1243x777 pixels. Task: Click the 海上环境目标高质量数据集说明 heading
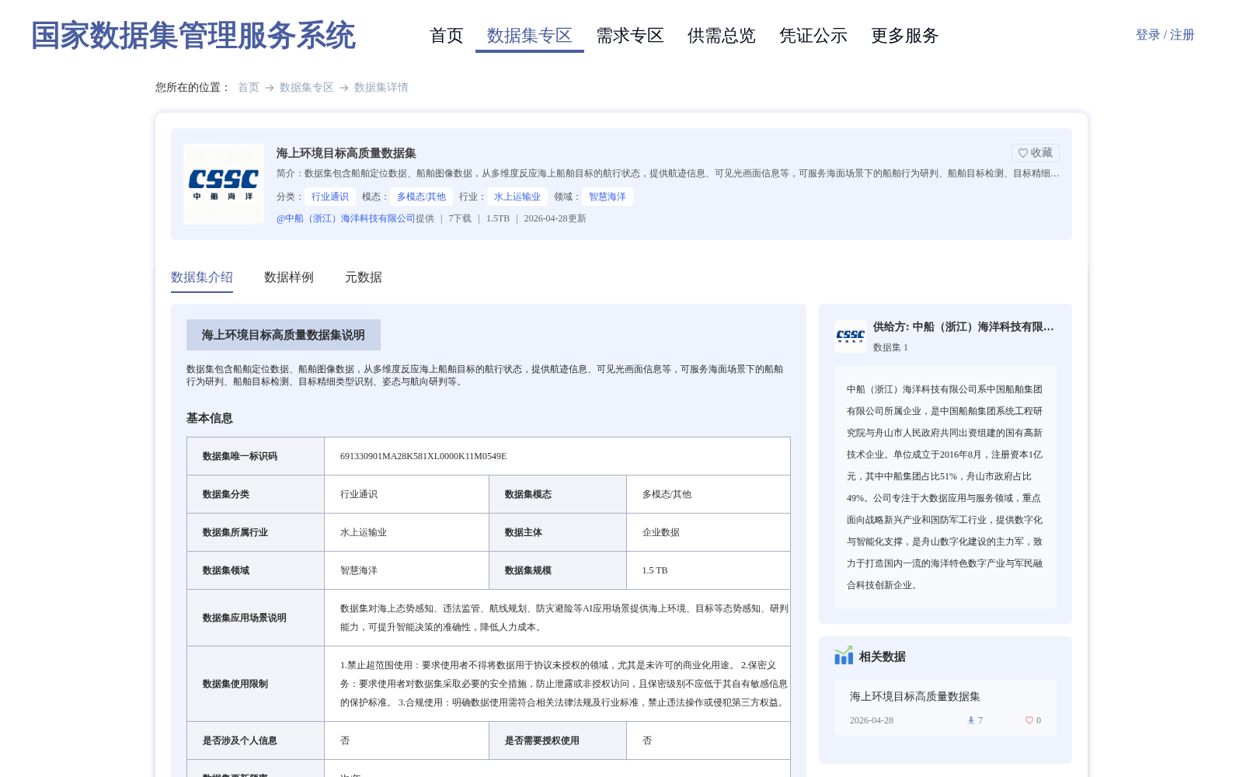[x=284, y=335]
